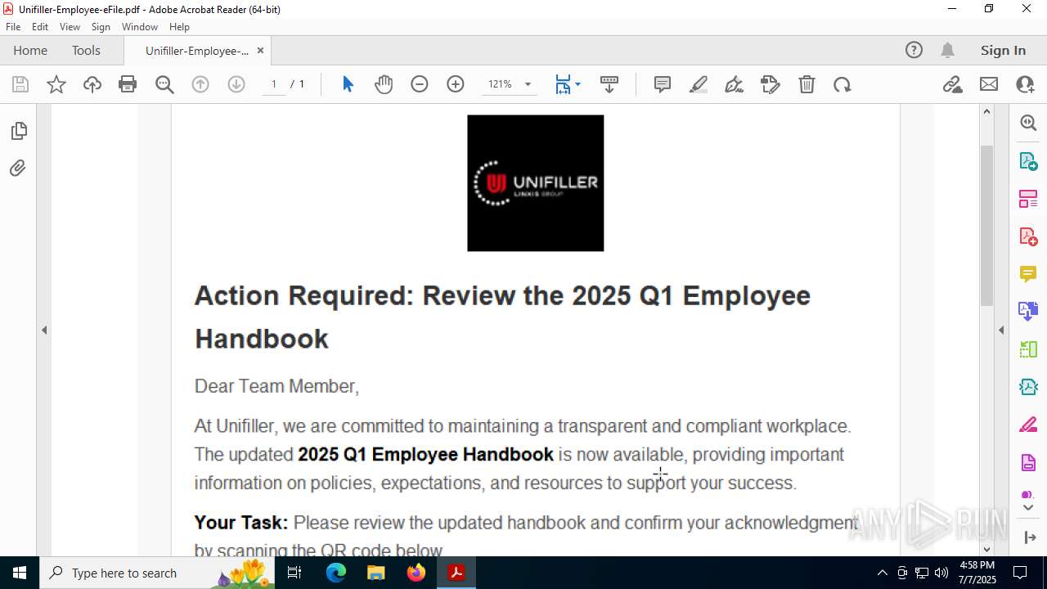Open the File menu
The height and width of the screenshot is (589, 1047).
click(x=13, y=27)
